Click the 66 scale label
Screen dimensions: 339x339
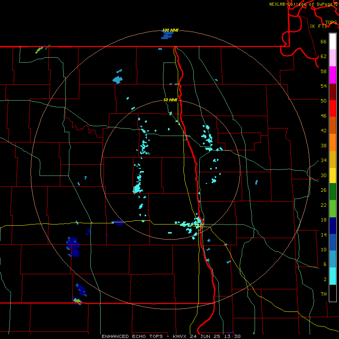324,42
